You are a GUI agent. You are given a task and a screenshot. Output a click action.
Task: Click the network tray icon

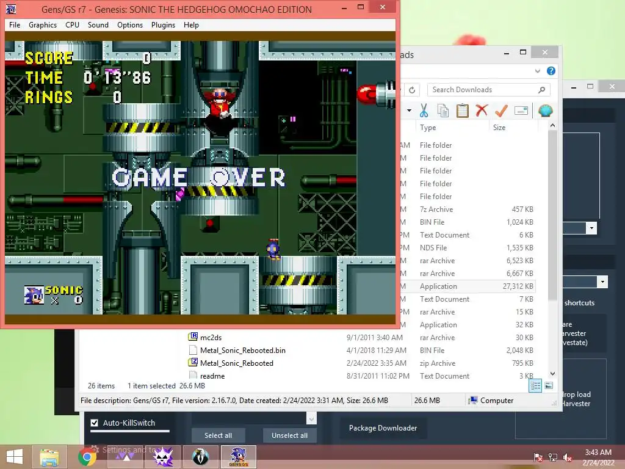click(x=553, y=457)
